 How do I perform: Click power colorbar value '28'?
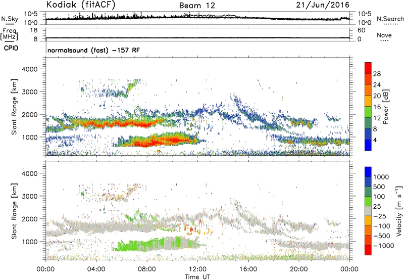point(377,74)
